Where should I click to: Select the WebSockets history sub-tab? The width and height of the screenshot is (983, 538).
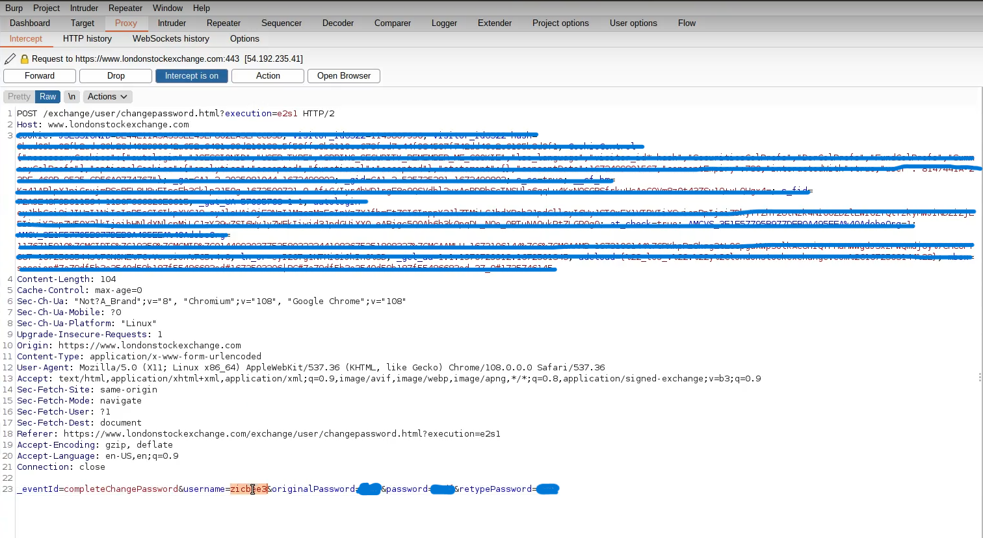[x=171, y=38]
